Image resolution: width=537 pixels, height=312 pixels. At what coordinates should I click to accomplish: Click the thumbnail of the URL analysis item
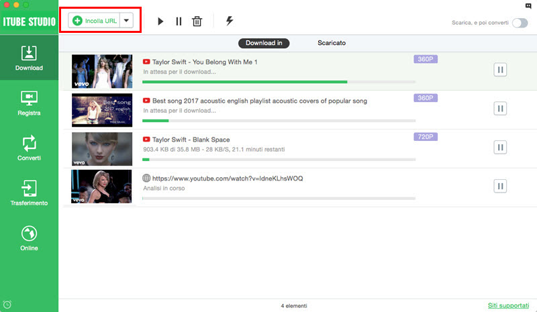point(101,187)
